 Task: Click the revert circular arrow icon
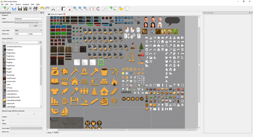coord(98,9)
